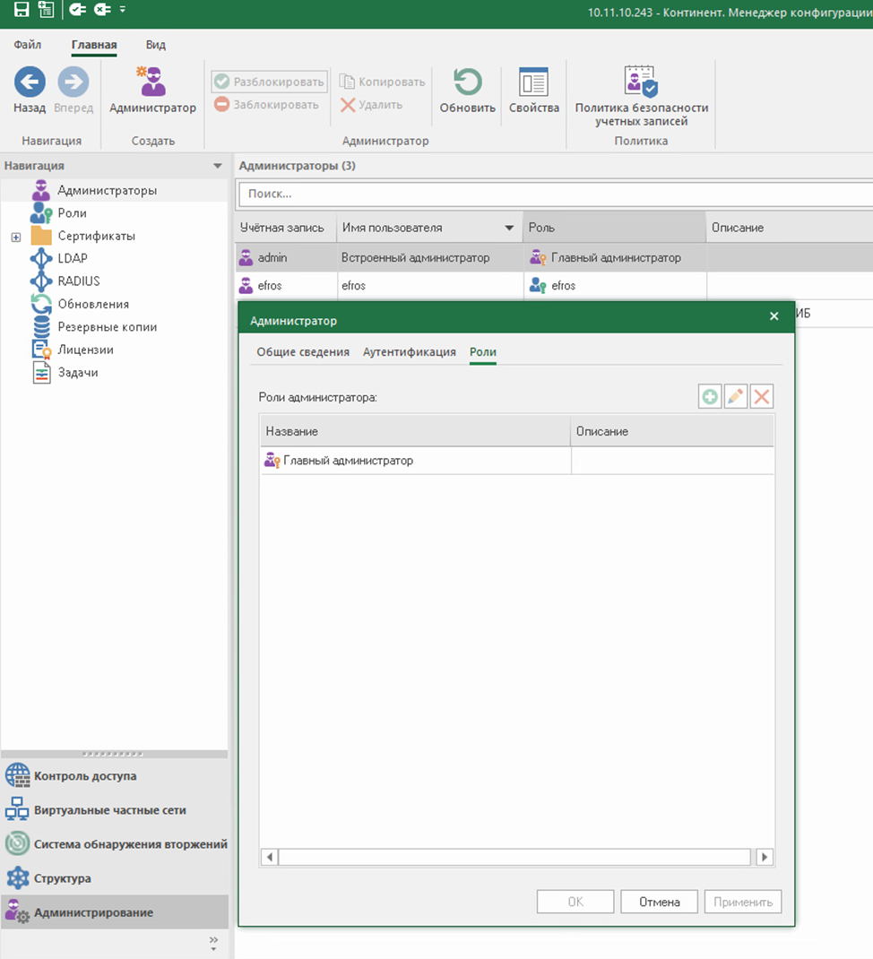Viewport: 873px width, 959px height.
Task: Expand the Сертификаты tree node
Action: click(16, 237)
